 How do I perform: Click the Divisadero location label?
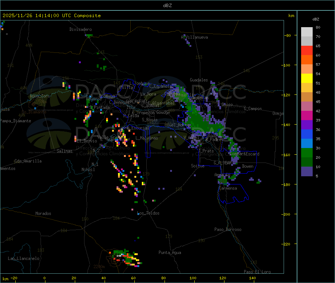click(80, 29)
